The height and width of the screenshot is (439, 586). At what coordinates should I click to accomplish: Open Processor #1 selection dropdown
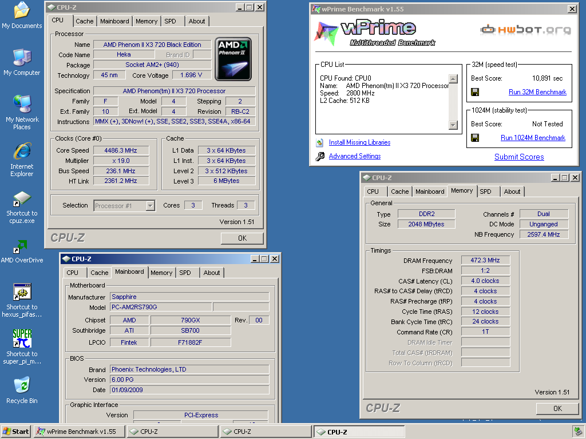click(151, 206)
